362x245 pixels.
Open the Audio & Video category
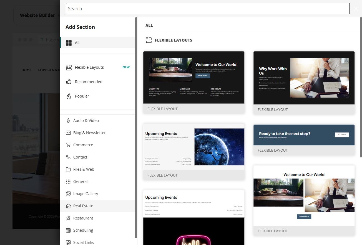click(x=98, y=121)
